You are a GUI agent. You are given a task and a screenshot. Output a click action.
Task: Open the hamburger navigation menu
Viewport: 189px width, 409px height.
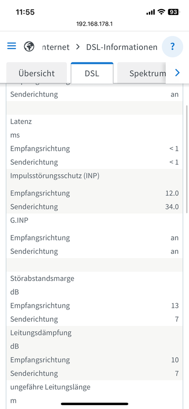[12, 46]
